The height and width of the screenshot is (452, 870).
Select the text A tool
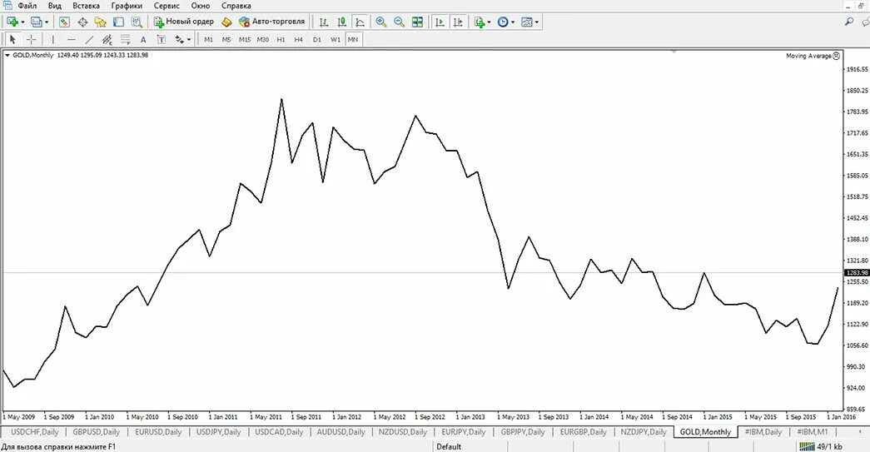[x=143, y=39]
